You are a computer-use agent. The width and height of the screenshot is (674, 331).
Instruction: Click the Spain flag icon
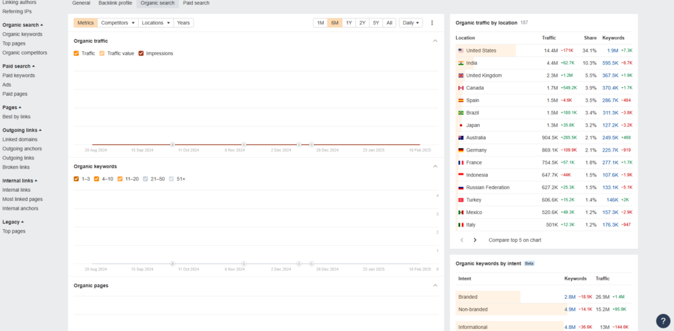(461, 100)
